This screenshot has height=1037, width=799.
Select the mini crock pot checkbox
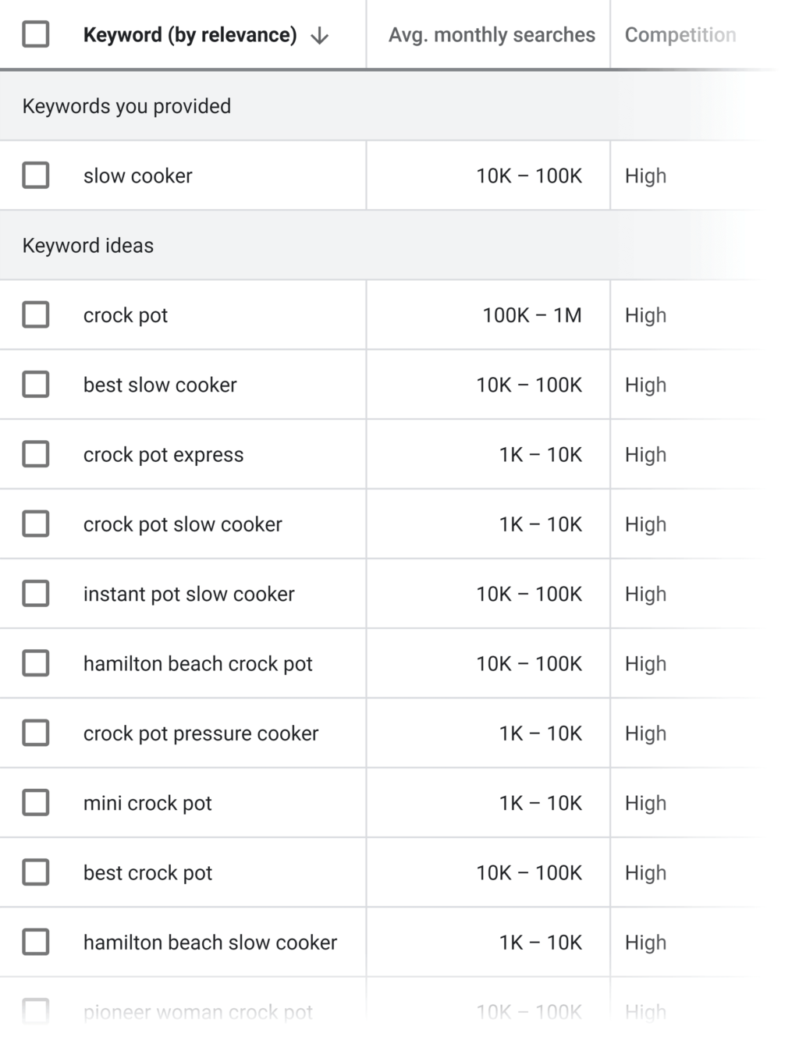[36, 802]
